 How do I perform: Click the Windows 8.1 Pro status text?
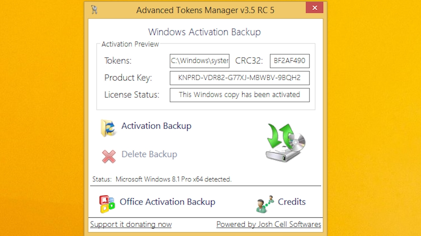tap(173, 179)
